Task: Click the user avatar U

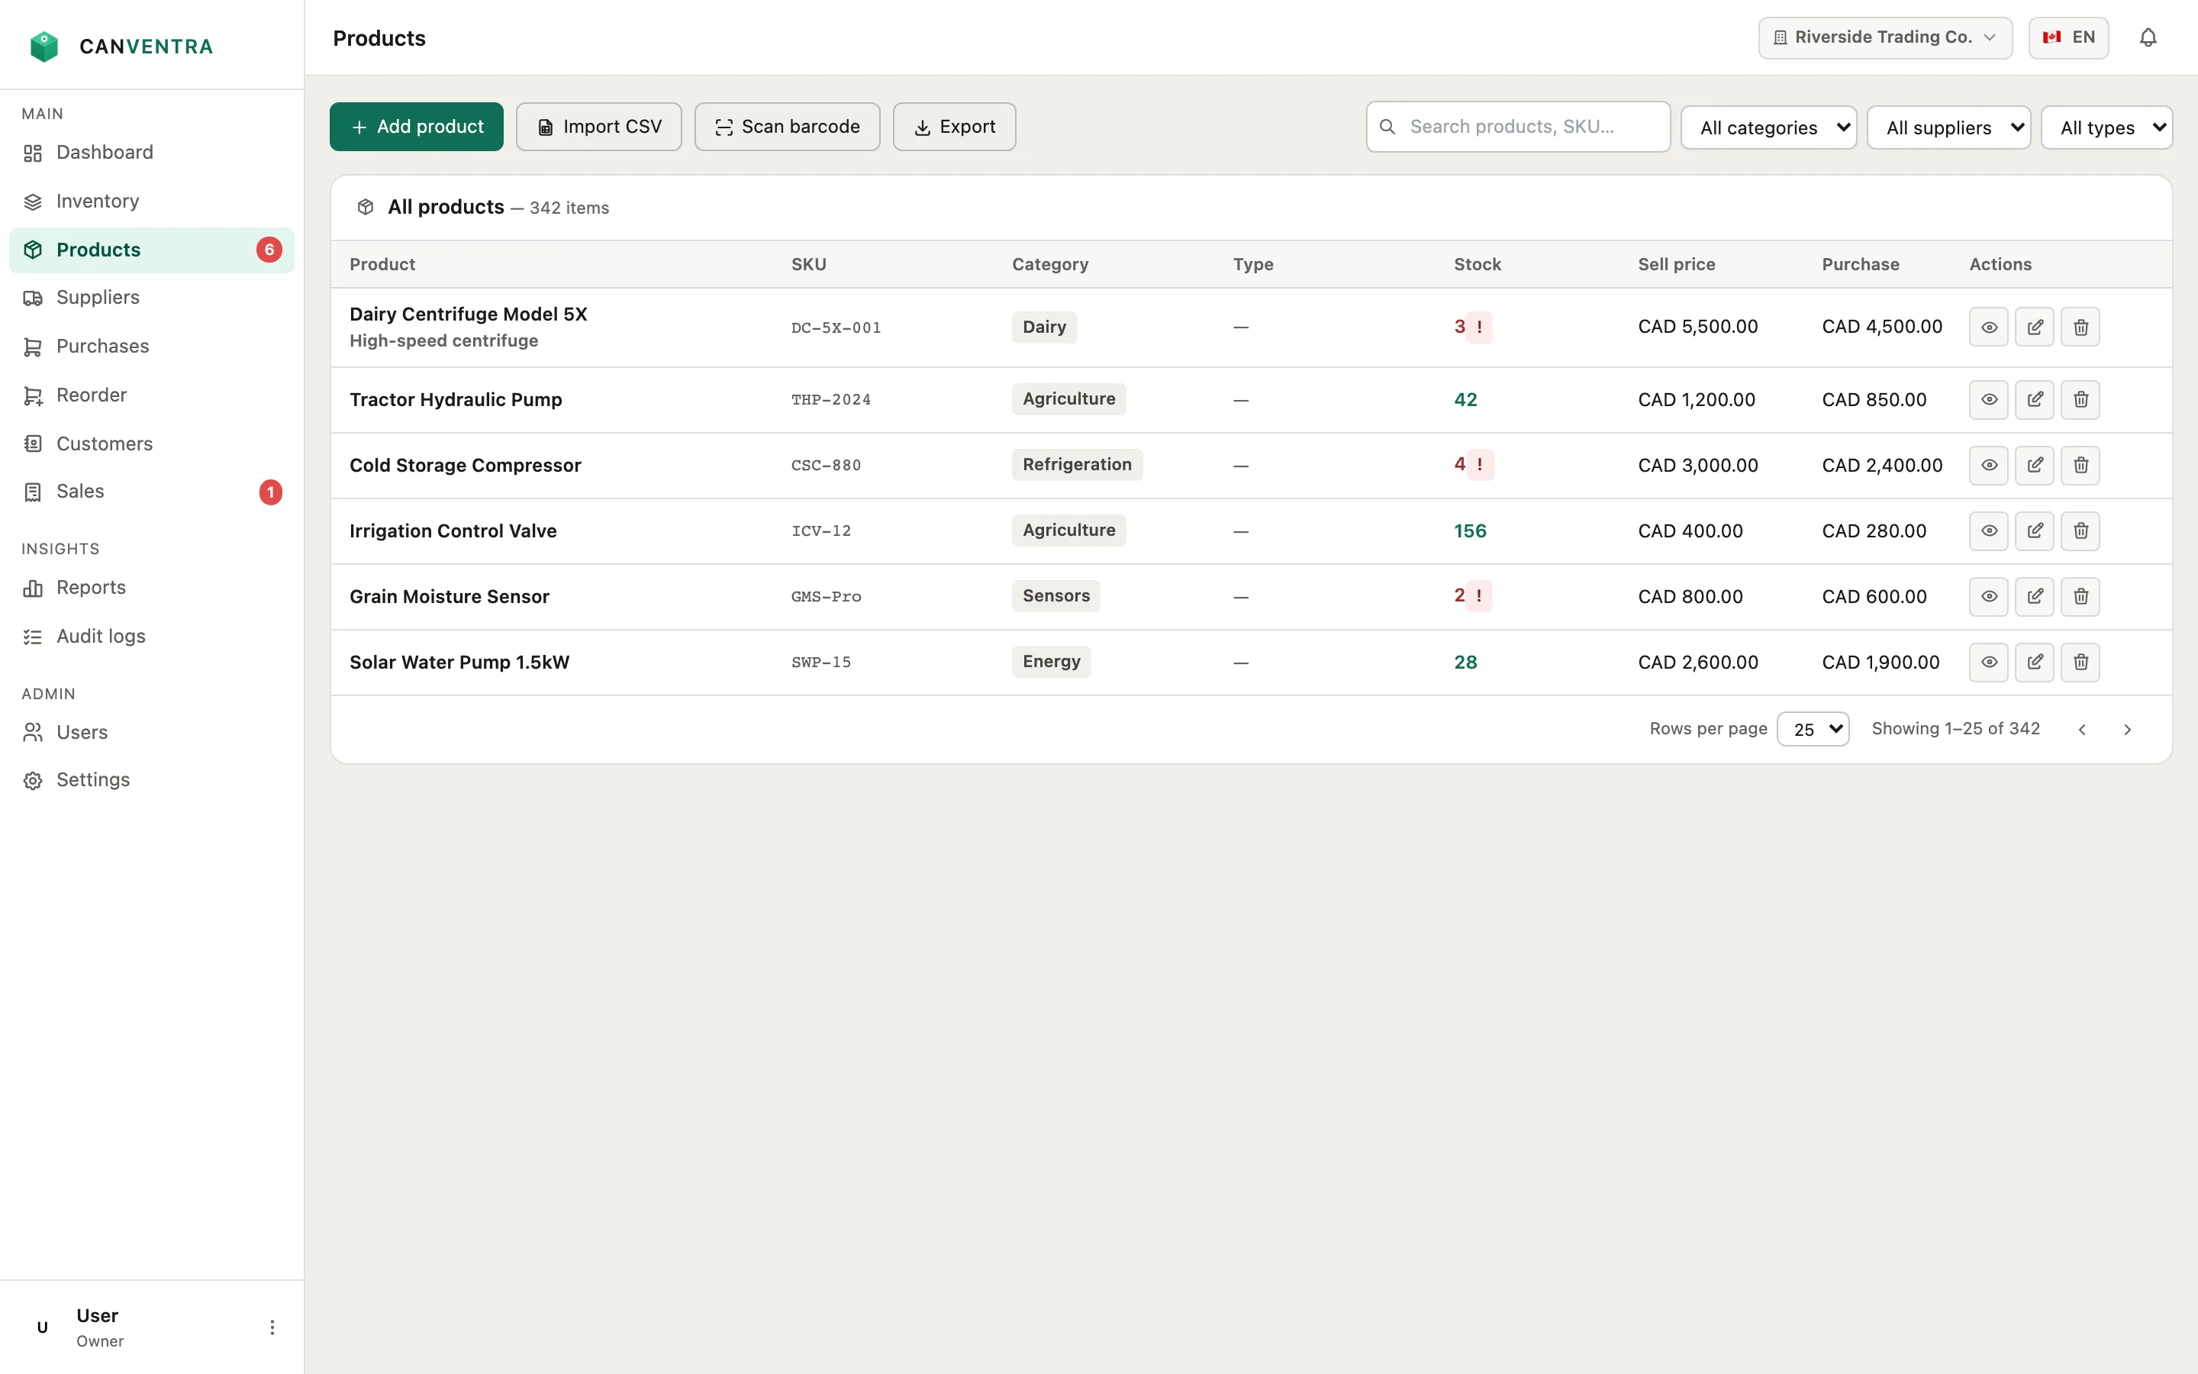Action: coord(42,1327)
